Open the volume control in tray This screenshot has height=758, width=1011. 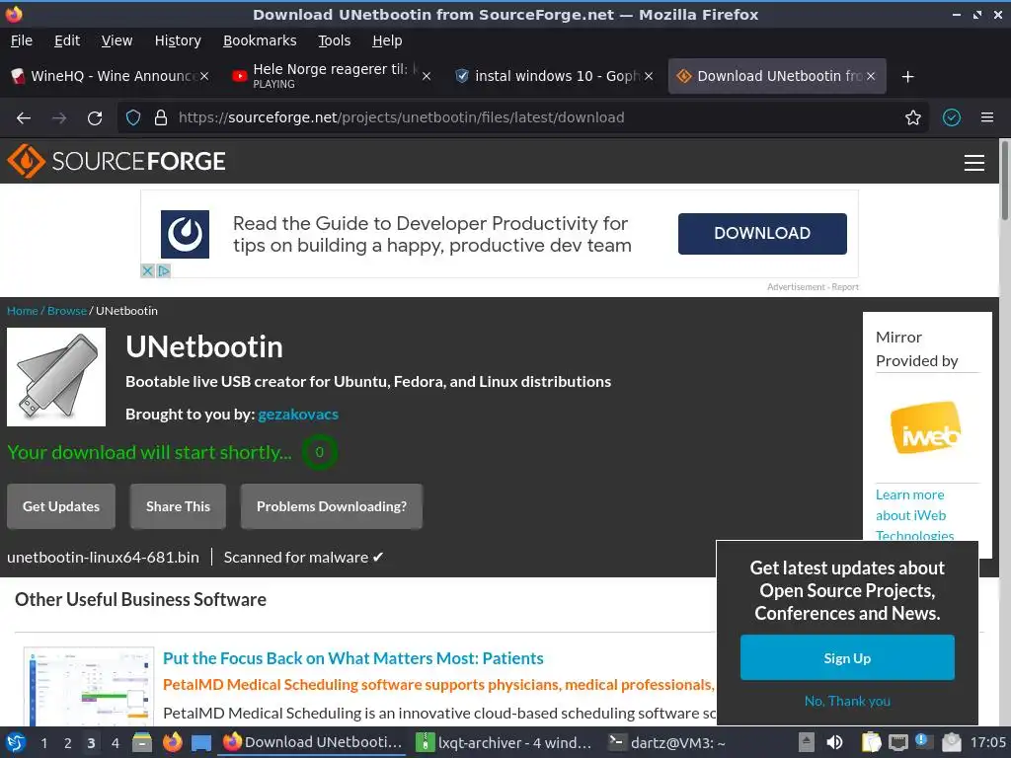(x=835, y=742)
